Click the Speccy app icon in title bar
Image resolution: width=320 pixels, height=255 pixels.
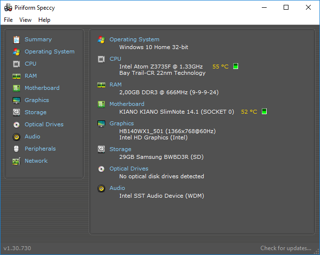click(8, 8)
